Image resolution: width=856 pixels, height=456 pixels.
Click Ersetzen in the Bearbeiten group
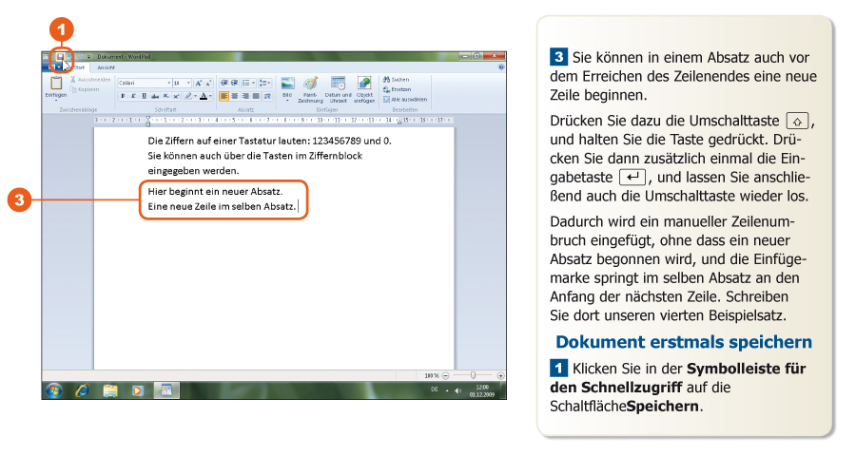[399, 89]
